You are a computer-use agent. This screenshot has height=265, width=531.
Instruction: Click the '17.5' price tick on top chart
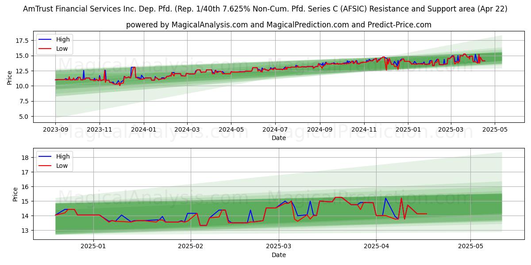[23, 41]
